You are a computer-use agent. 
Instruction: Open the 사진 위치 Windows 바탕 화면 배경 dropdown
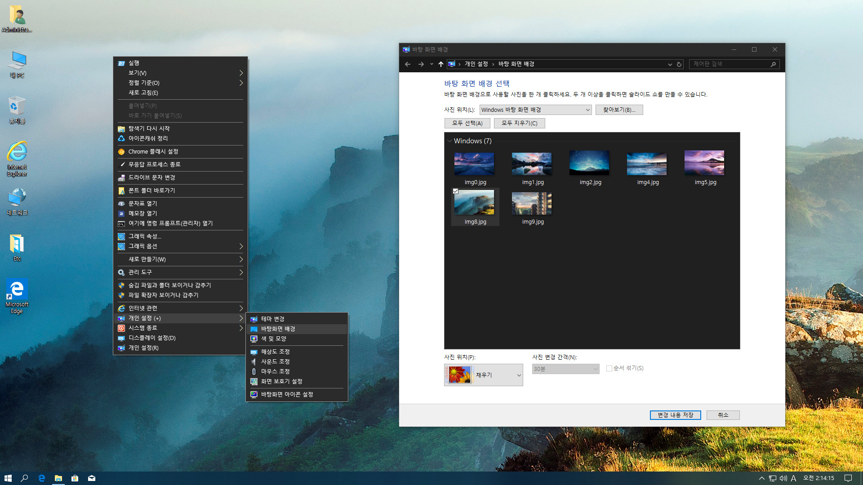tap(535, 110)
